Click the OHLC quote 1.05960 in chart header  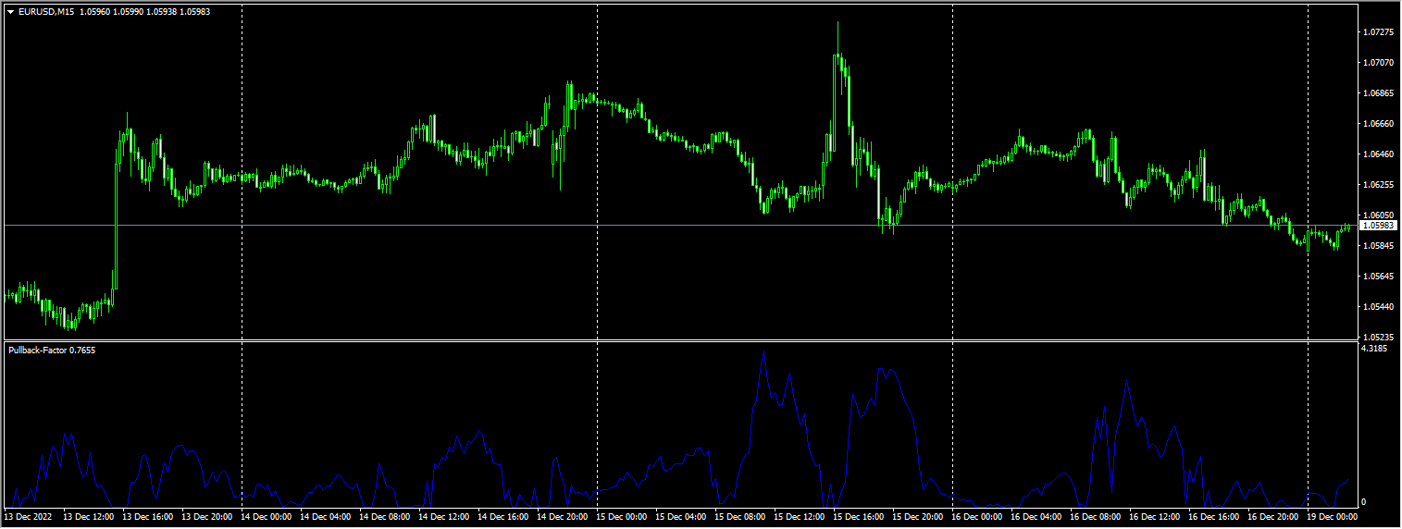[95, 12]
